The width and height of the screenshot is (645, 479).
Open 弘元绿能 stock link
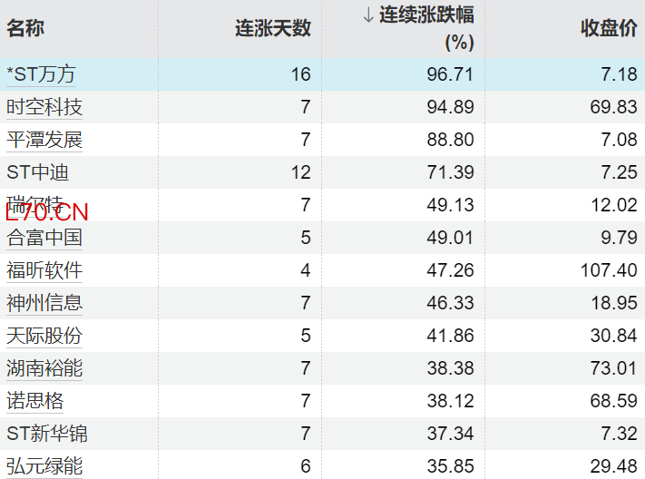(44, 466)
